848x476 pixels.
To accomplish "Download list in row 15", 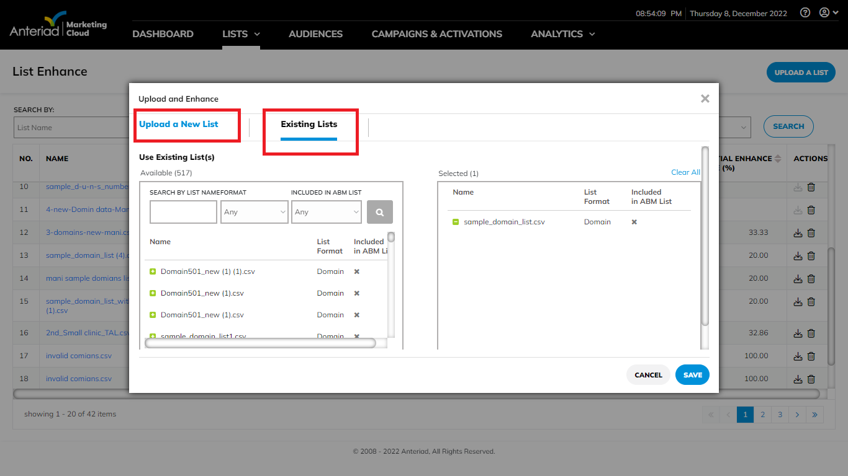I will point(798,302).
